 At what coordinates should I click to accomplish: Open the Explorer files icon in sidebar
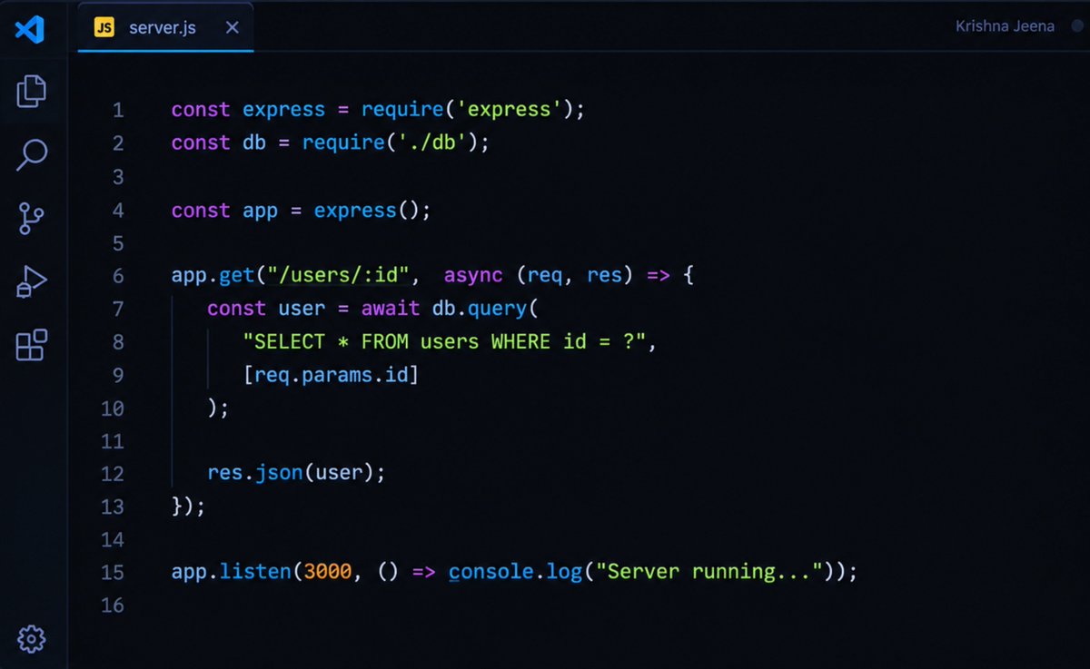[32, 91]
